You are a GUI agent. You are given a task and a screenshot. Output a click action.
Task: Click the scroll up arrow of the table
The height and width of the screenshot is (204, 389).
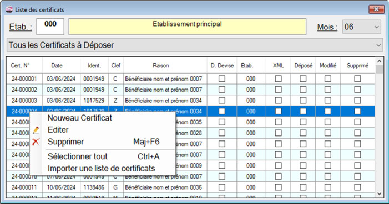click(379, 61)
